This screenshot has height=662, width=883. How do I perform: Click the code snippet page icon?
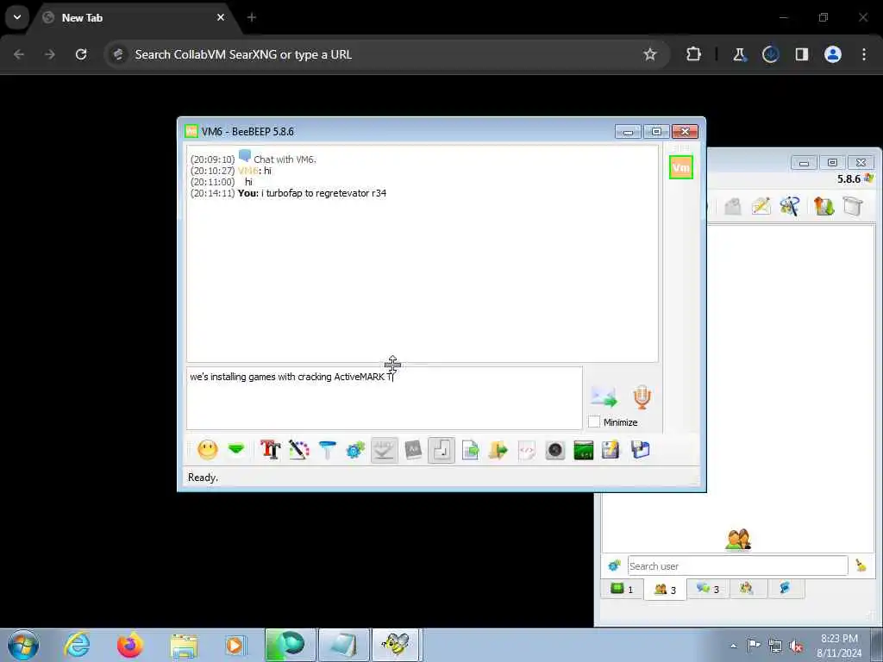[x=526, y=450]
